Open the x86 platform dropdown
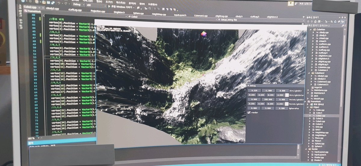The height and width of the screenshot is (166, 361). point(96,5)
